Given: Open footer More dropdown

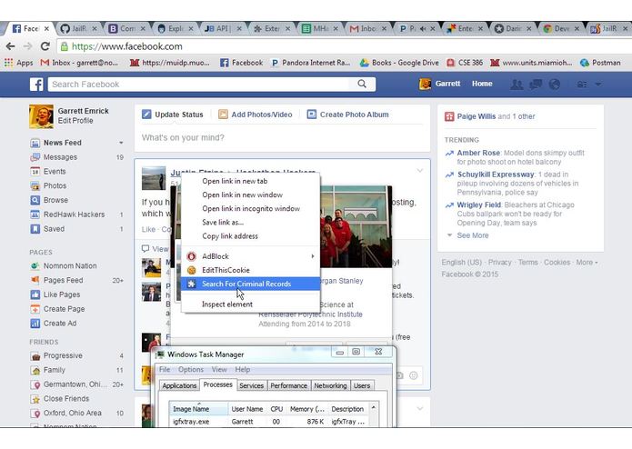Looking at the screenshot, I should coord(587,262).
